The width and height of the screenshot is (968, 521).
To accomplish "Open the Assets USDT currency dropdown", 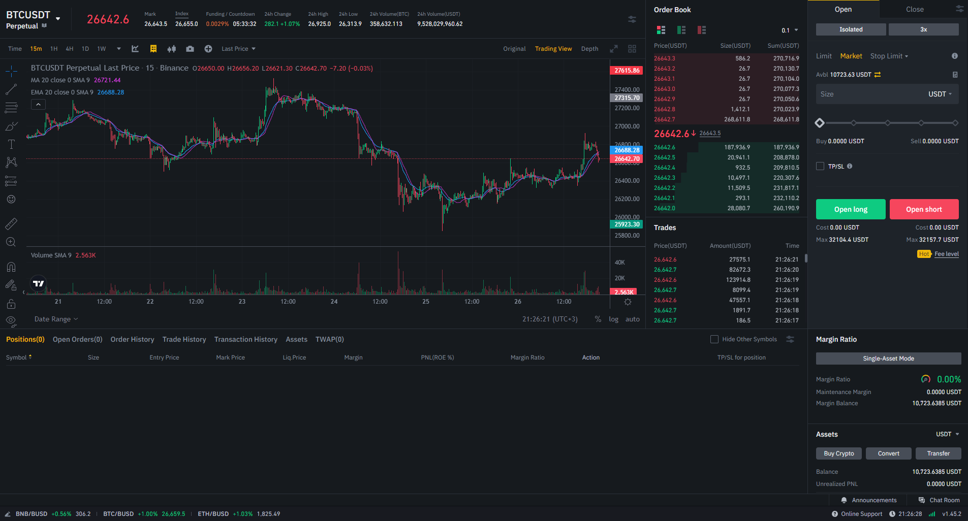I will 948,434.
